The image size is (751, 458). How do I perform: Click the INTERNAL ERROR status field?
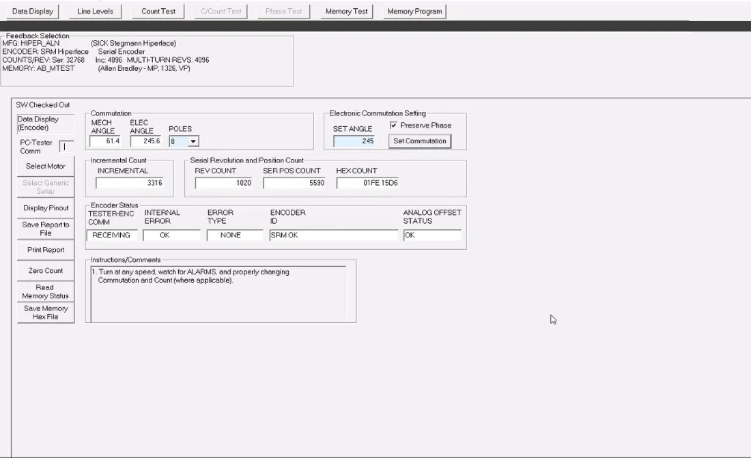[171, 235]
